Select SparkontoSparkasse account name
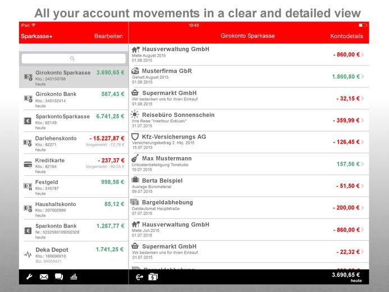This screenshot has height=292, width=389. [x=62, y=116]
